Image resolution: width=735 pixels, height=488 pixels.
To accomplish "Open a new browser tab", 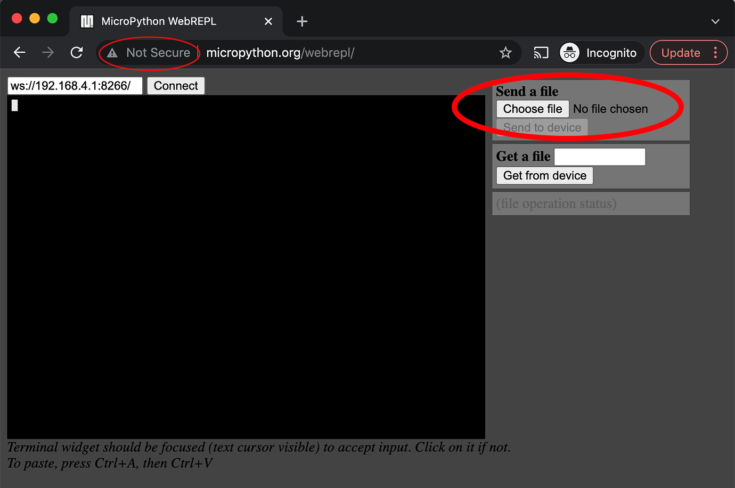I will click(x=302, y=21).
